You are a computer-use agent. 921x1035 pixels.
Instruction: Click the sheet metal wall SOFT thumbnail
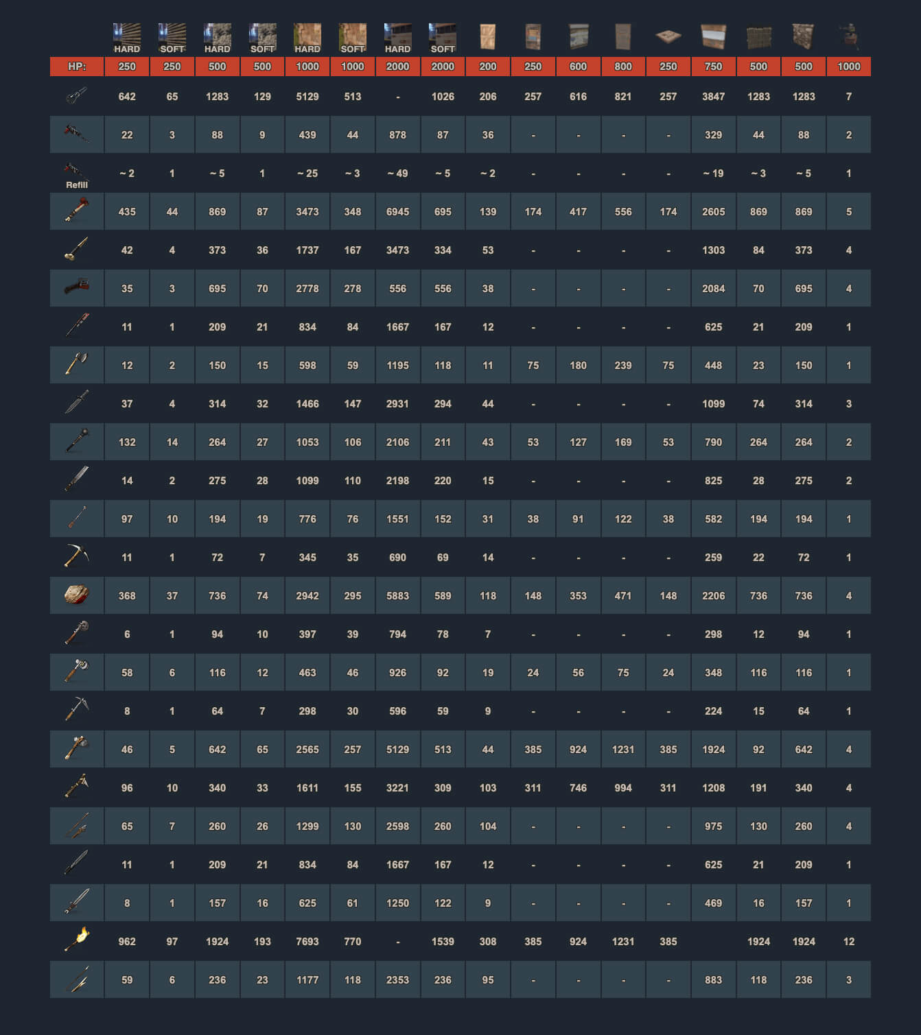353,38
